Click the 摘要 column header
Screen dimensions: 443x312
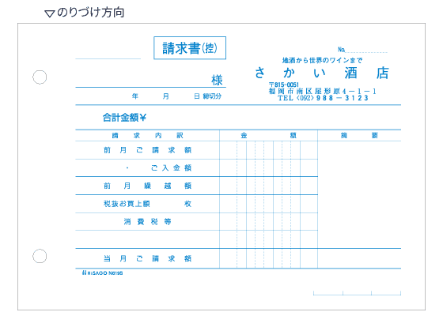(359, 135)
